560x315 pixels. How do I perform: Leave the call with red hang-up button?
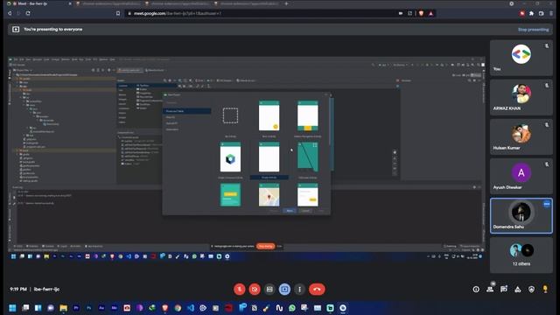click(x=317, y=290)
